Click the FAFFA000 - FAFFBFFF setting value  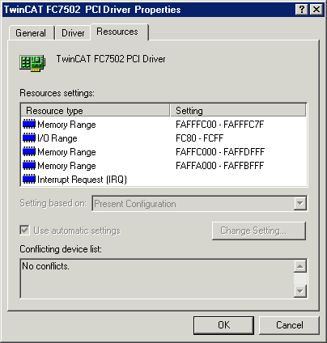click(219, 166)
